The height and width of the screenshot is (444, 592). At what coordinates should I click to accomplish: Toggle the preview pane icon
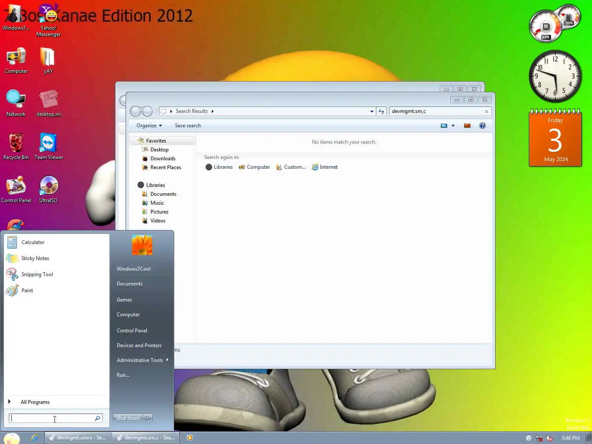[x=467, y=126]
